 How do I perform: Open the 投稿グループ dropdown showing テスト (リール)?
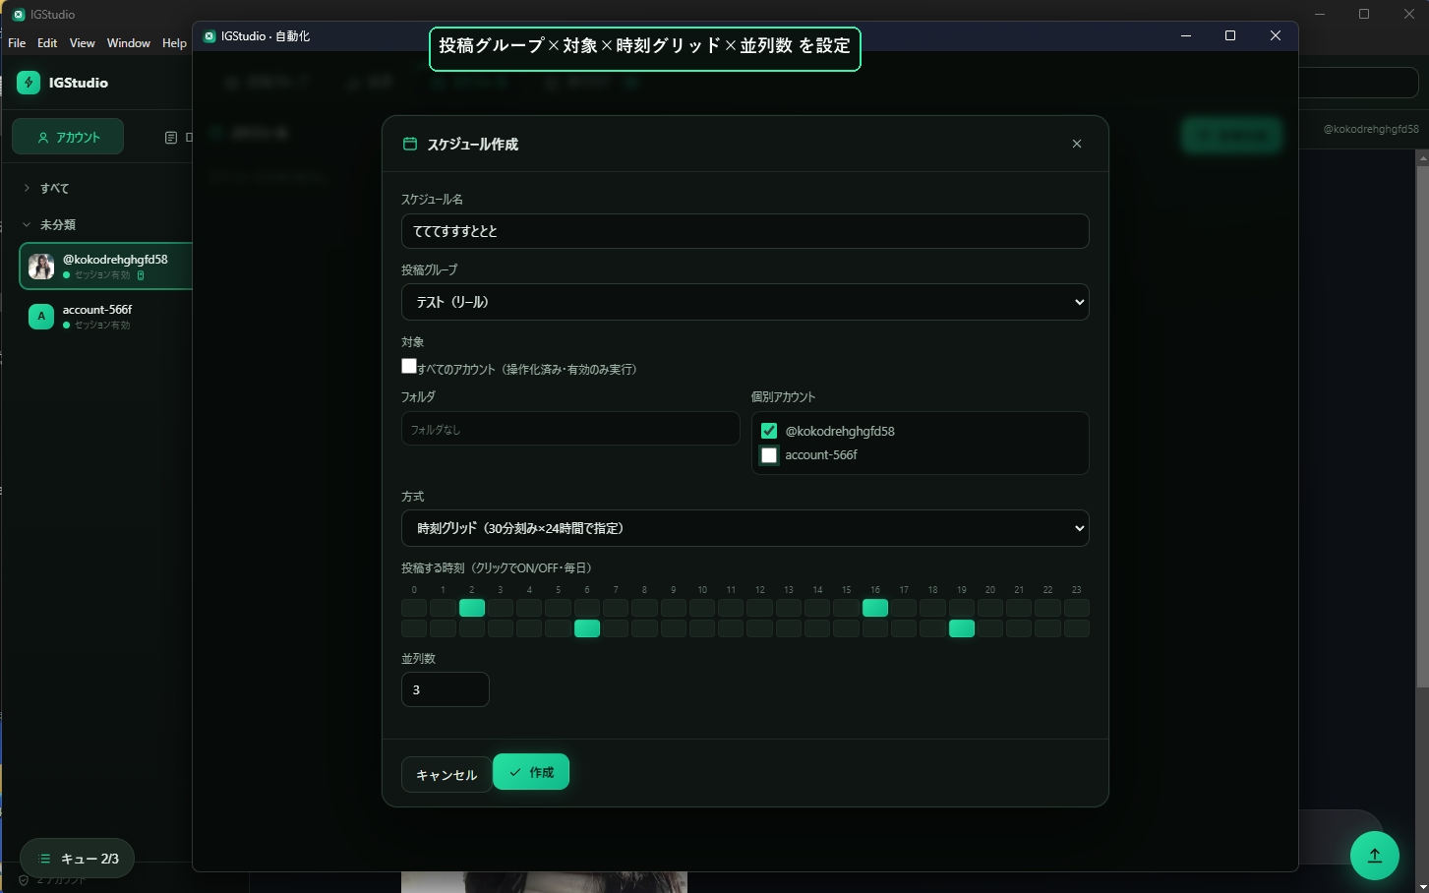pyautogui.click(x=745, y=302)
